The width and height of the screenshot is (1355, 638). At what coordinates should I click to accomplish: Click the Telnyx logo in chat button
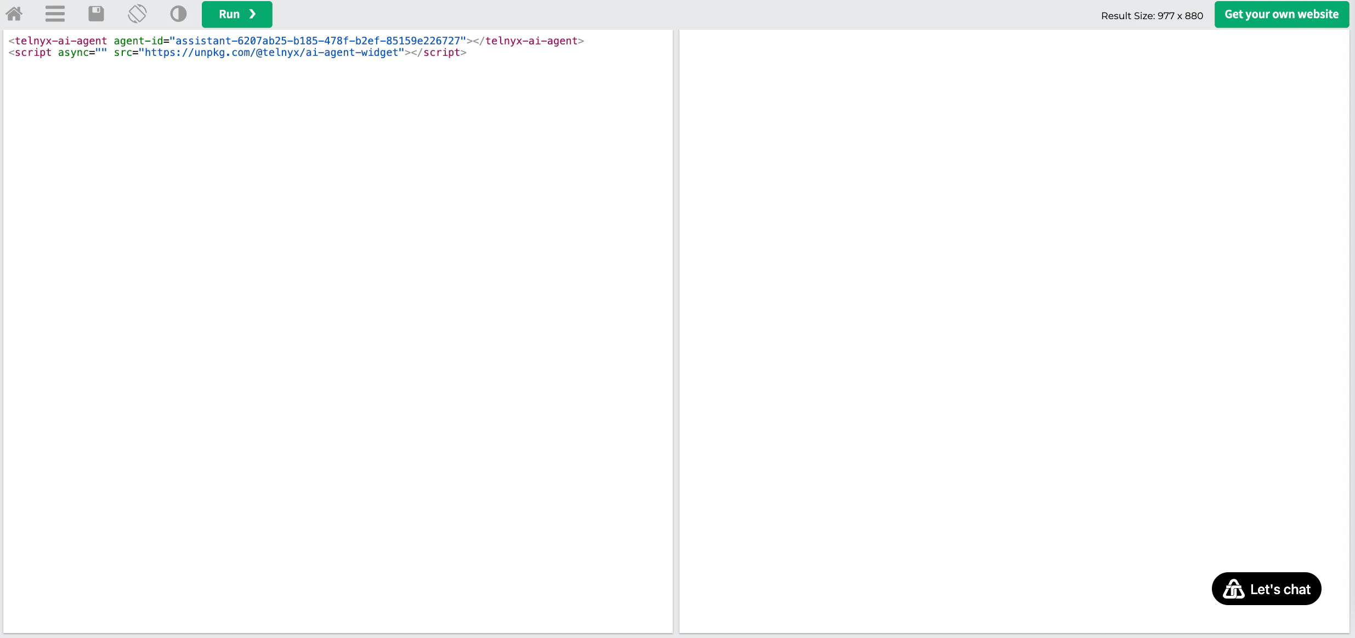[x=1234, y=589]
